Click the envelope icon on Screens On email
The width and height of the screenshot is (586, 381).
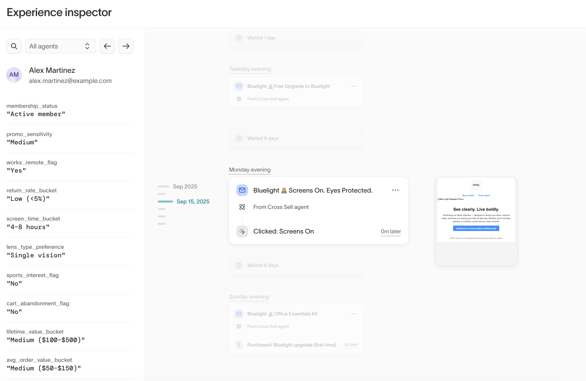coord(242,190)
